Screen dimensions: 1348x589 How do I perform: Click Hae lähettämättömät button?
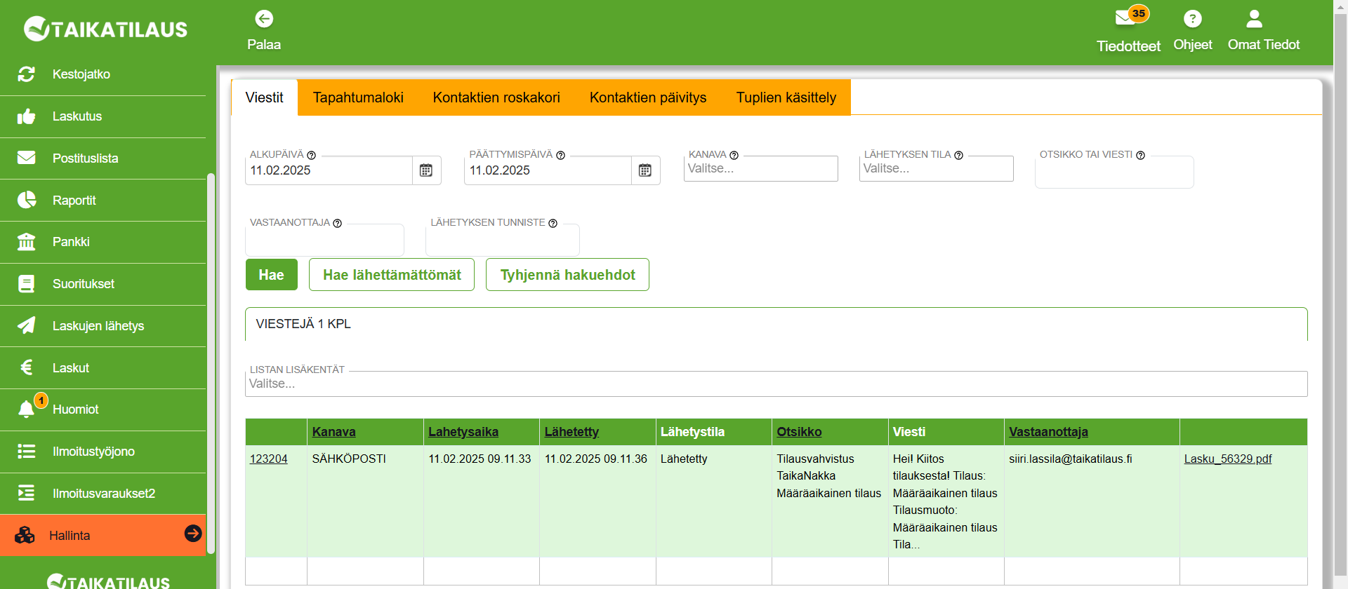[392, 275]
